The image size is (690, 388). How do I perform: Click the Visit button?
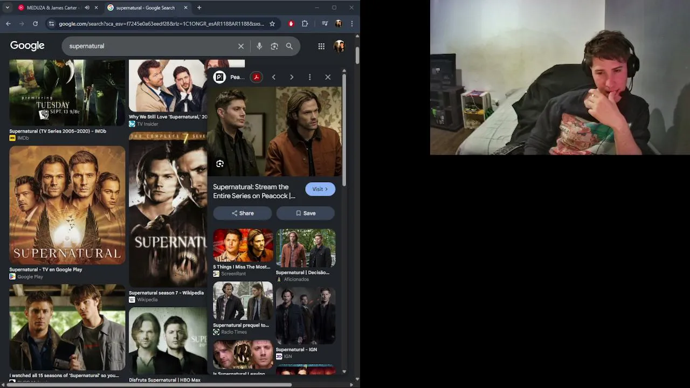[x=320, y=189]
